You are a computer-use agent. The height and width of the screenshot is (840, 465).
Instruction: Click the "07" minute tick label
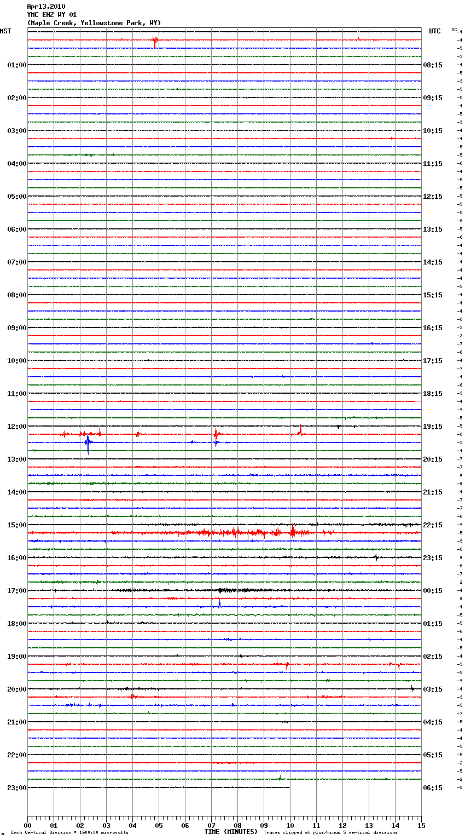point(211,825)
